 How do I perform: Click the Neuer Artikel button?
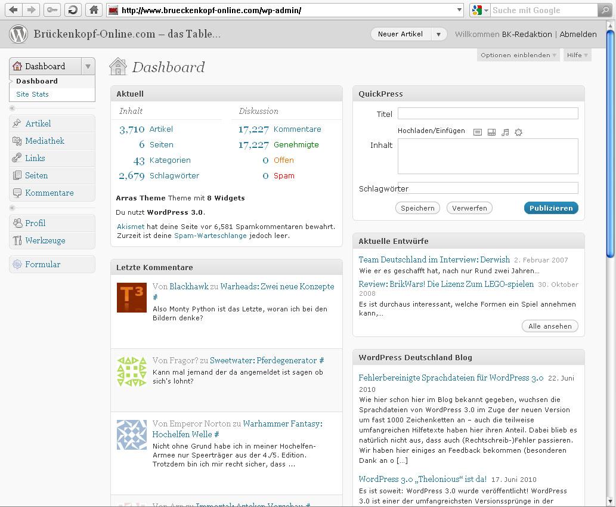click(x=400, y=34)
